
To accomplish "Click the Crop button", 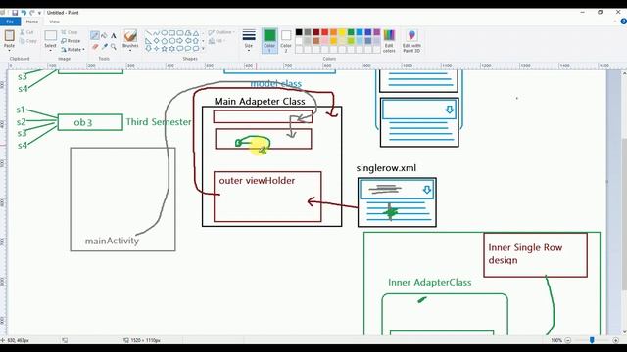I will 70,32.
